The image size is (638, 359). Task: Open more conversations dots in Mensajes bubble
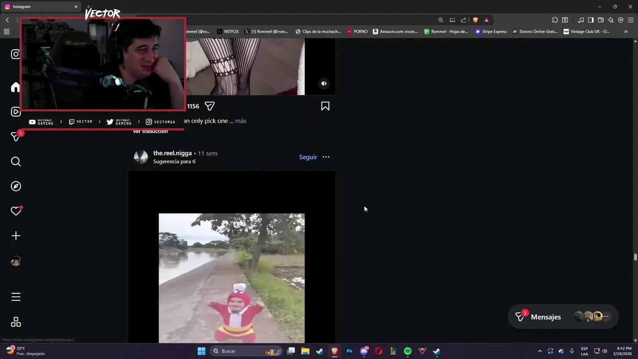coord(606,316)
